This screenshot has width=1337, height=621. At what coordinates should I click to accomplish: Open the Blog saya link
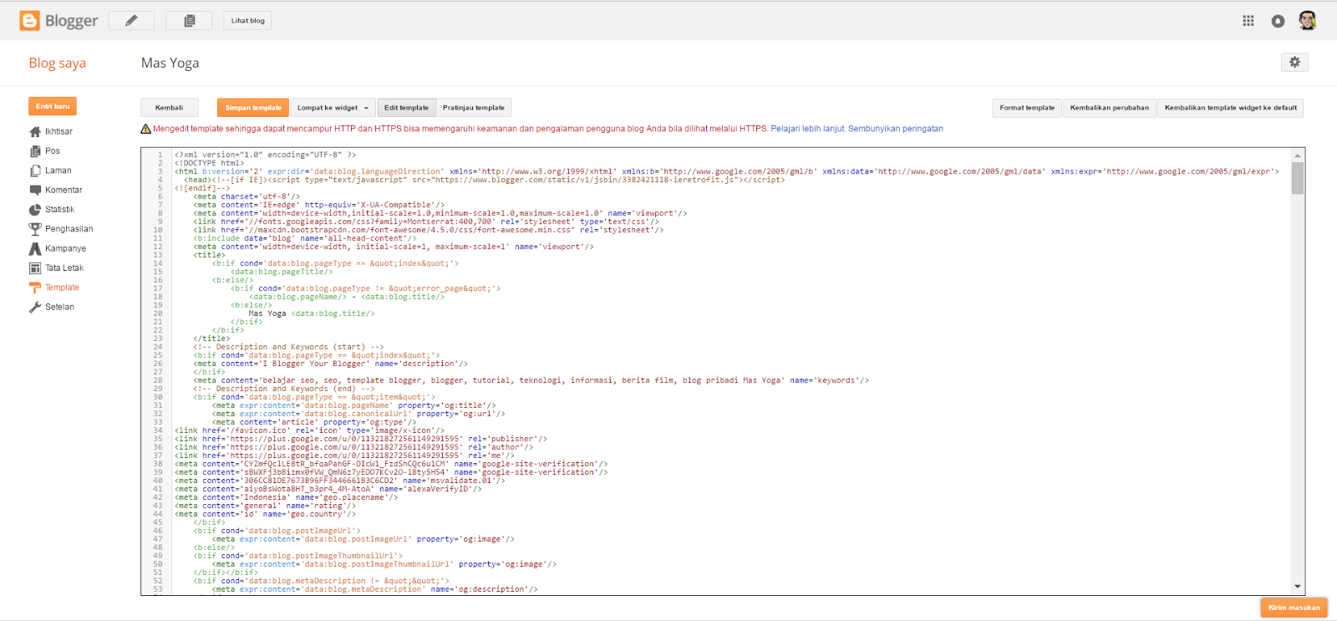(58, 63)
